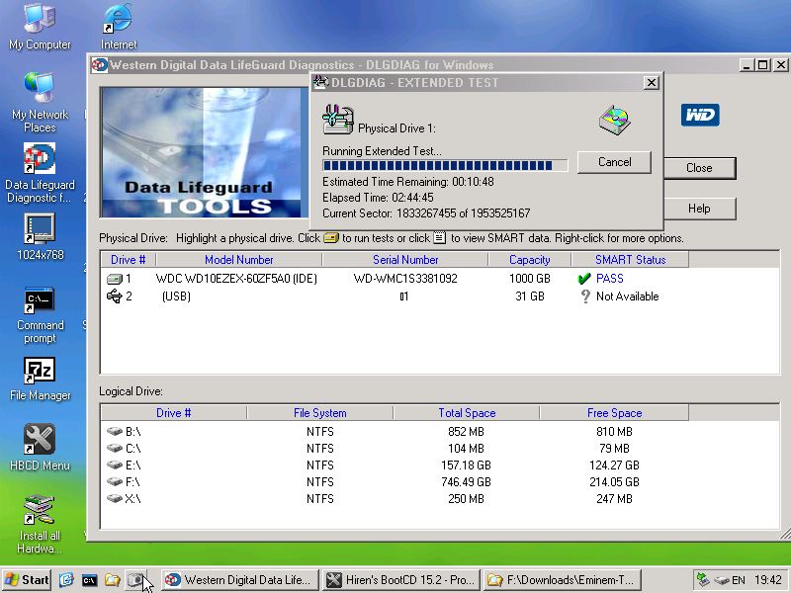791x593 pixels.
Task: Cancel the running extended test
Action: point(614,162)
